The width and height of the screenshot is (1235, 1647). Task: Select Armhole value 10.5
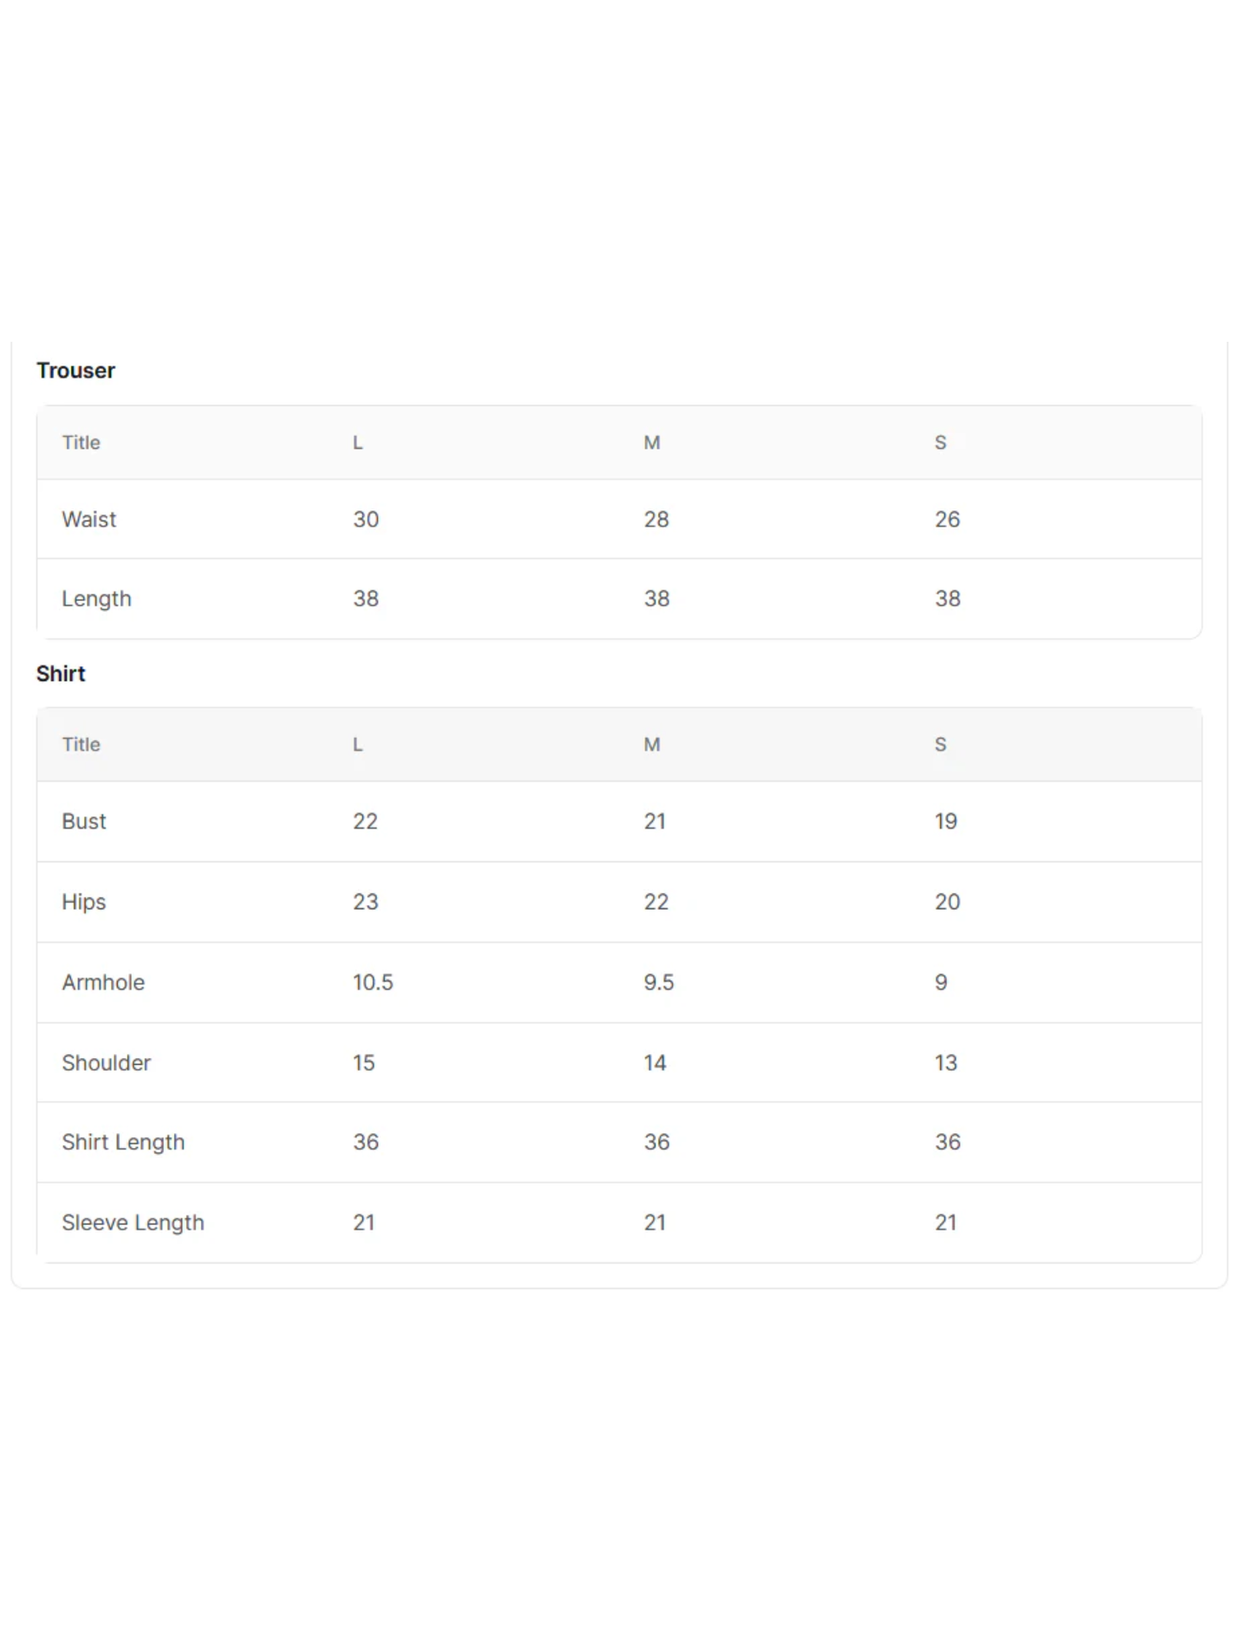point(373,982)
